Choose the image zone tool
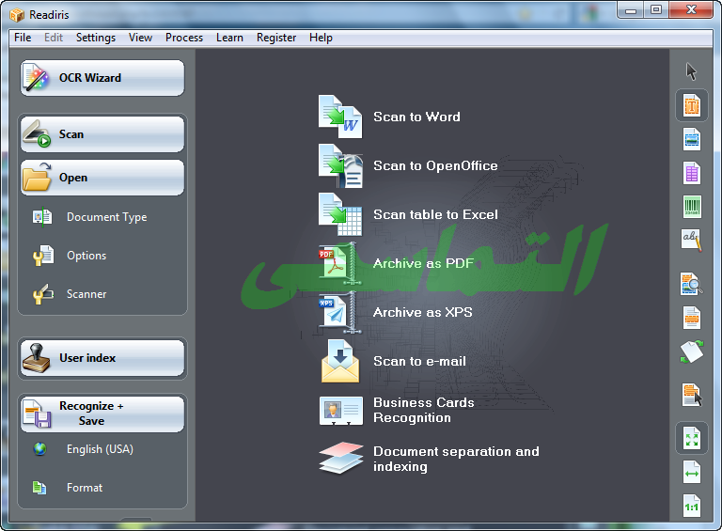 click(x=692, y=139)
